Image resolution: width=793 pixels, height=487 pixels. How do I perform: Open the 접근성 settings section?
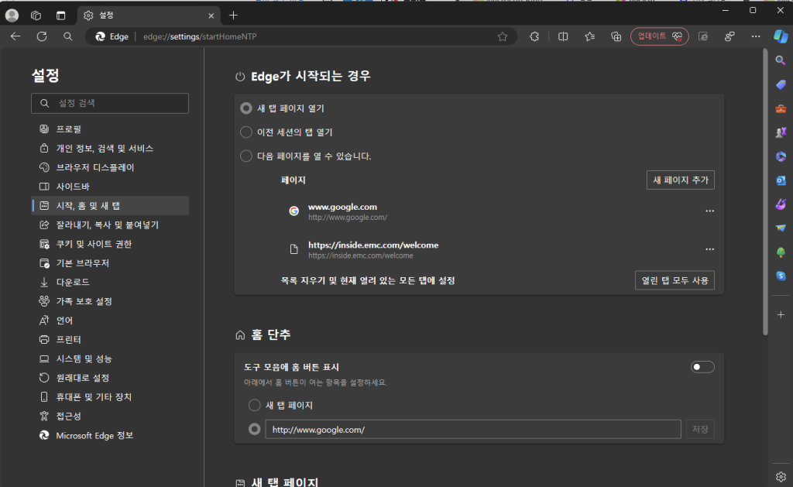click(x=110, y=417)
